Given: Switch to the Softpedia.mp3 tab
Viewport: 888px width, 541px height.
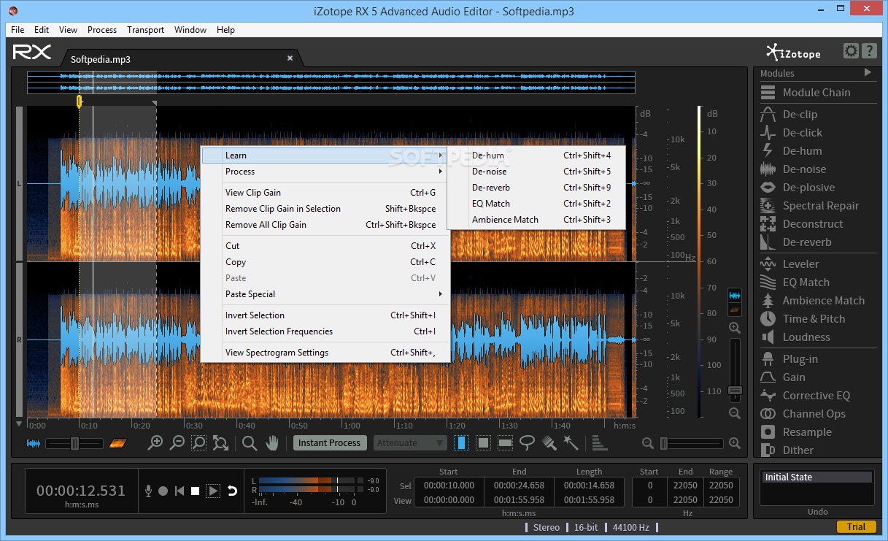Looking at the screenshot, I should tap(101, 59).
